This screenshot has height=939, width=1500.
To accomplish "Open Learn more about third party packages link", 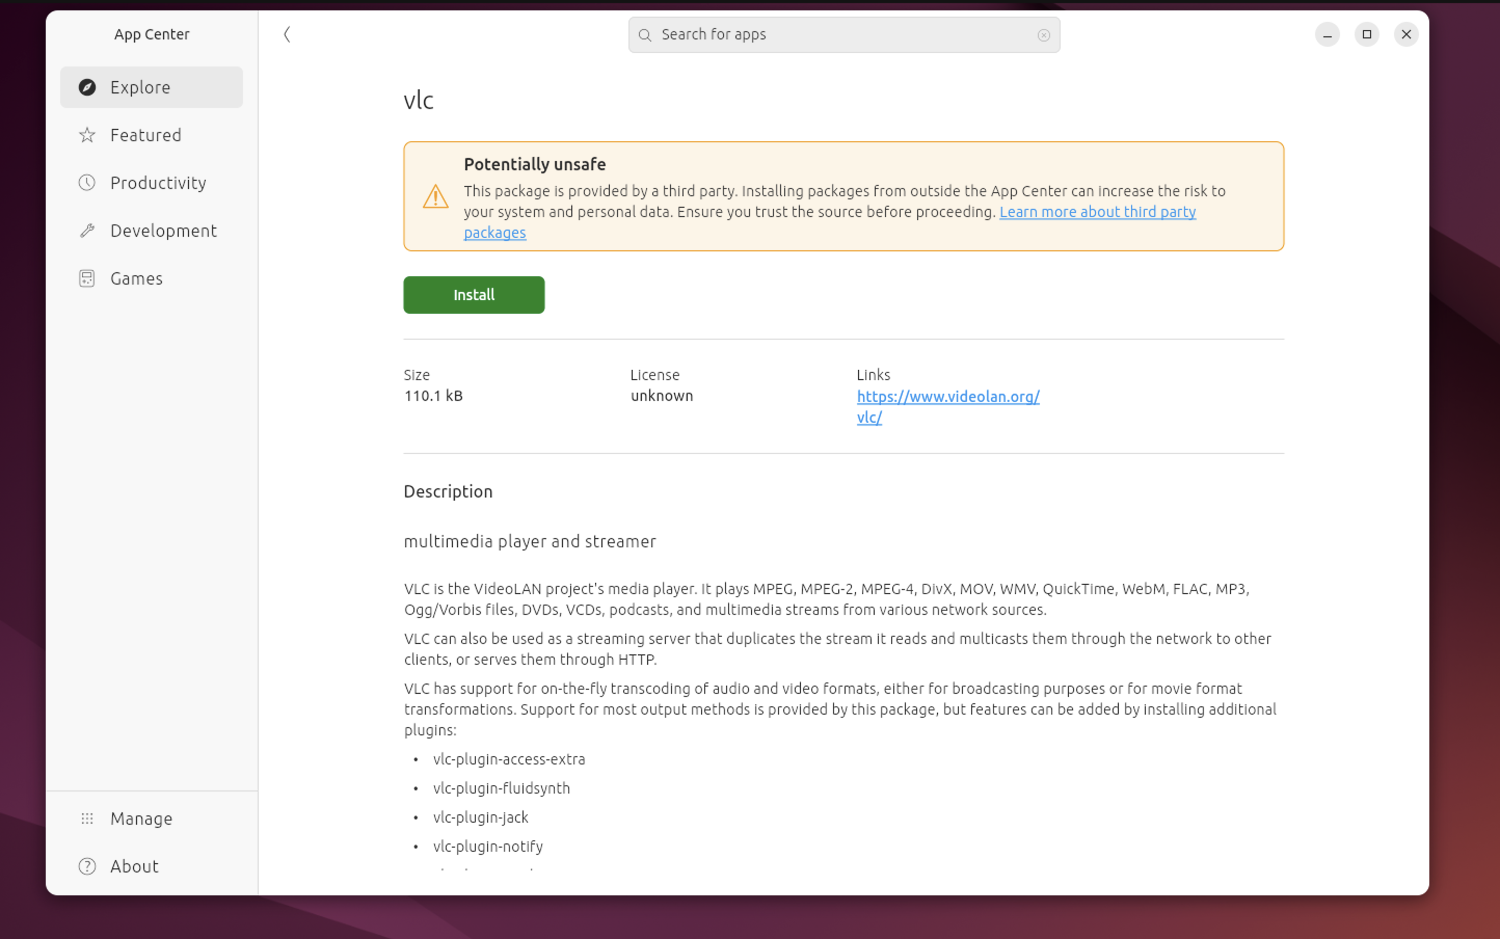I will click(1097, 212).
